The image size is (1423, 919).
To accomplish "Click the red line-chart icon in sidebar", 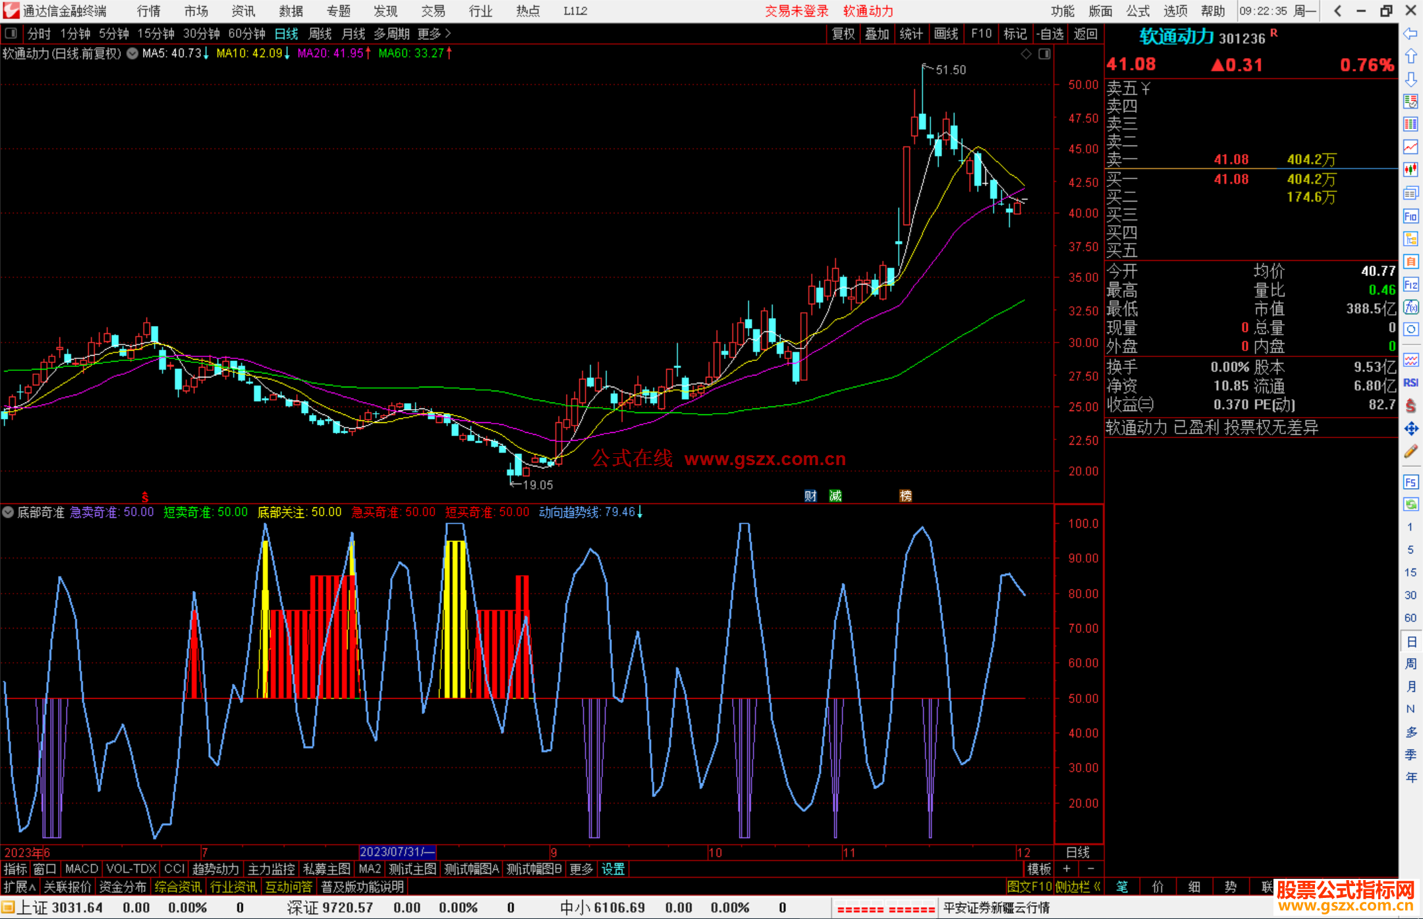I will click(x=1410, y=147).
